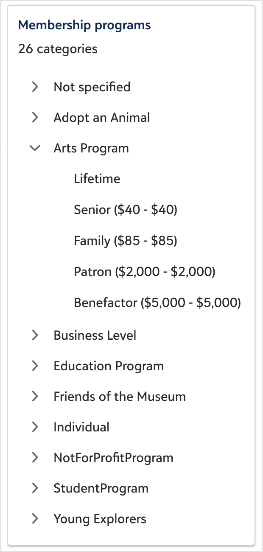Screen dimensions: 263x552
Task: Click the Friends of the Museum label
Action: (x=120, y=397)
